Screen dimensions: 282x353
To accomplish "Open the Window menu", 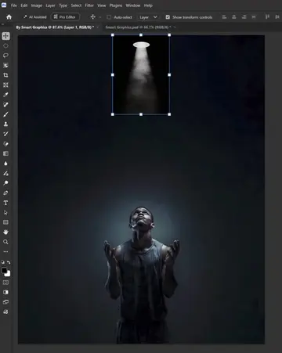I will (133, 5).
